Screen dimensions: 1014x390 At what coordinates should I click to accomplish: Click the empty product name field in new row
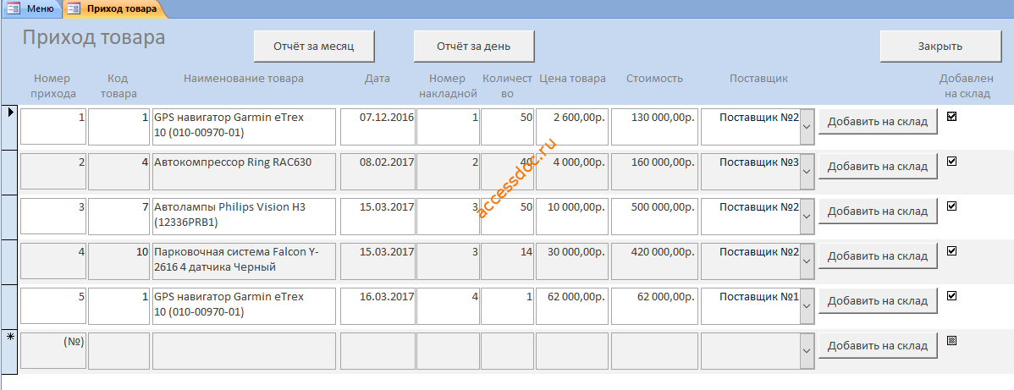[244, 351]
